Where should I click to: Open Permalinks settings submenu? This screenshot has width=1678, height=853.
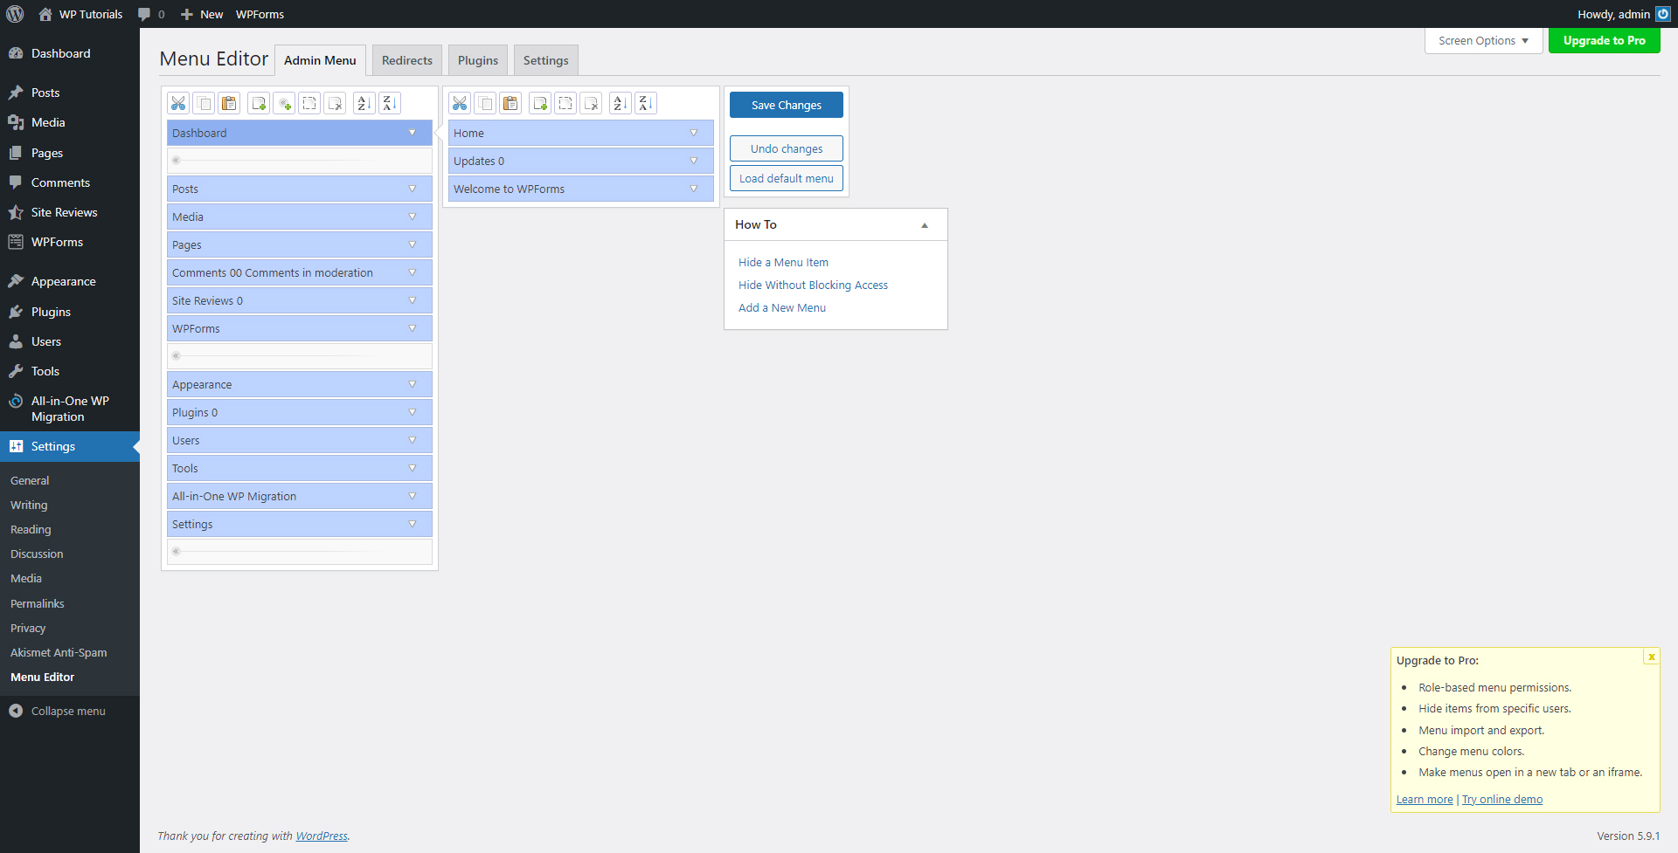coord(38,603)
